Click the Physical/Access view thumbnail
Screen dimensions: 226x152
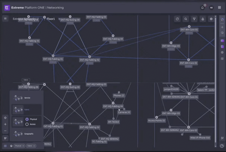[18, 122]
